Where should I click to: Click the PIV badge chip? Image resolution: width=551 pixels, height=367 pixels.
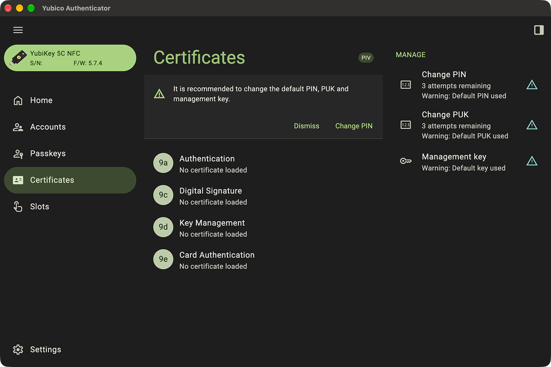point(366,58)
